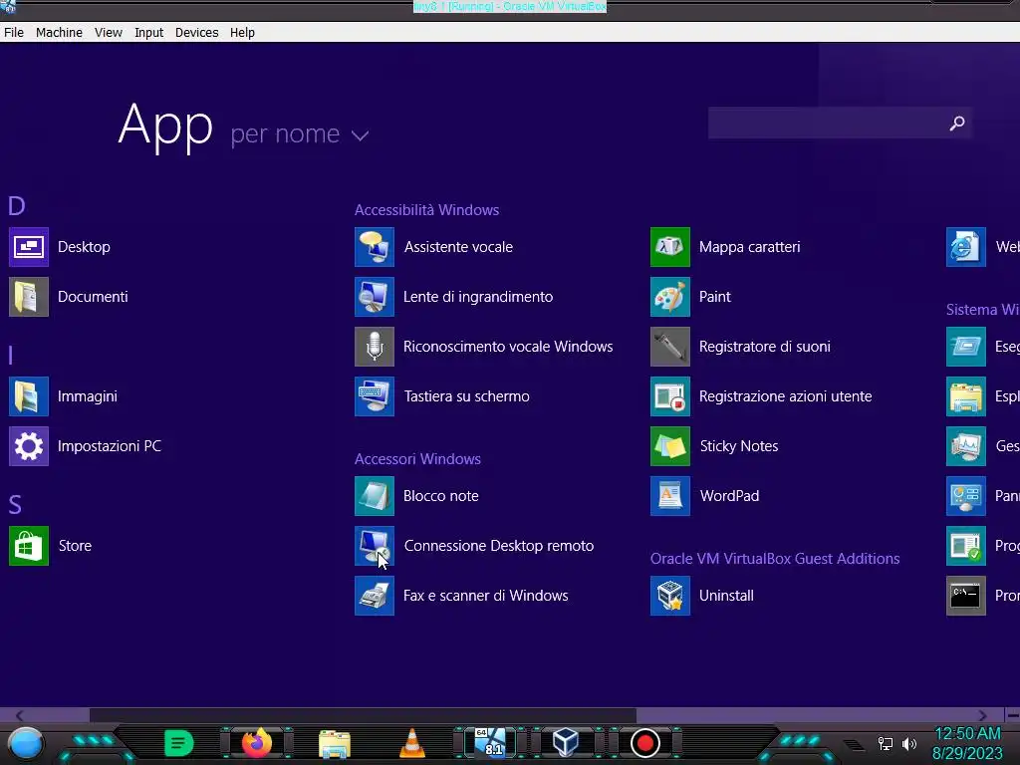
Task: Open Registratore di suoni icon
Action: [x=670, y=347]
